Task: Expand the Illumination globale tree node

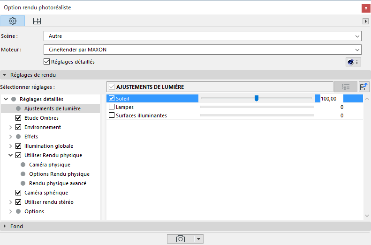Action: [x=10, y=146]
